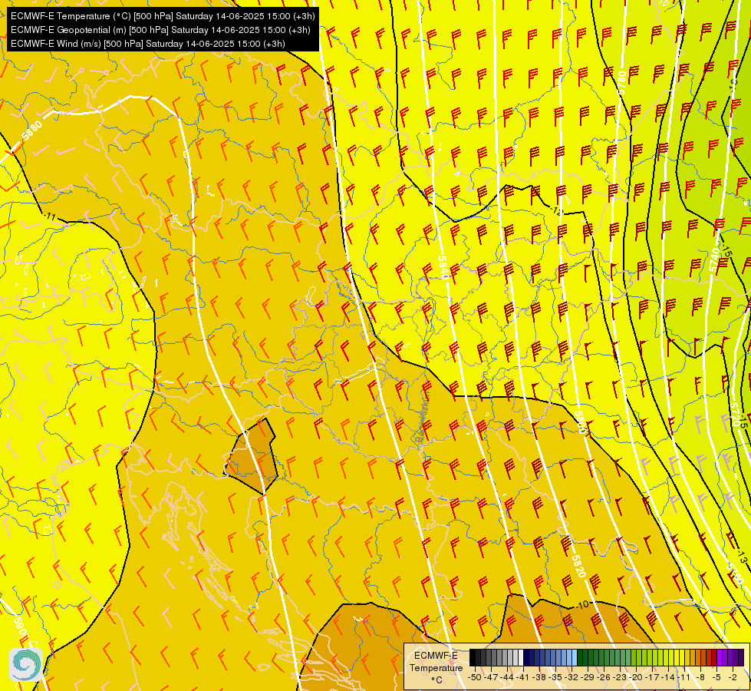Click the 5800 geopotential contour label
The width and height of the screenshot is (751, 691).
click(x=581, y=422)
